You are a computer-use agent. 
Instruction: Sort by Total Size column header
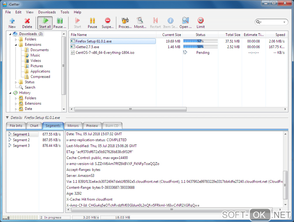coord(230,35)
